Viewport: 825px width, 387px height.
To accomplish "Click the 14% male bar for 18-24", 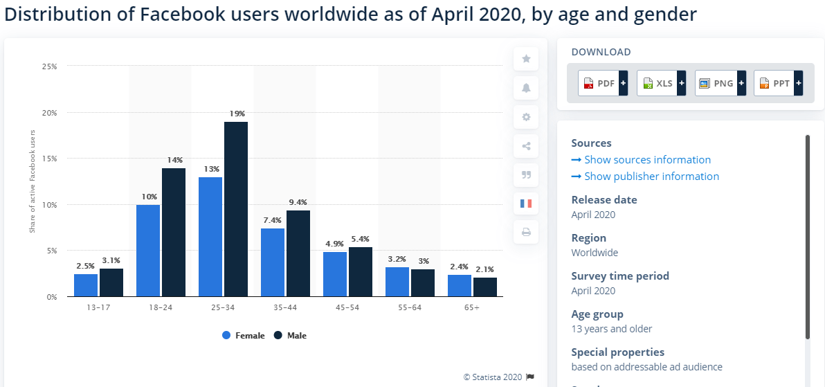I will [x=174, y=232].
